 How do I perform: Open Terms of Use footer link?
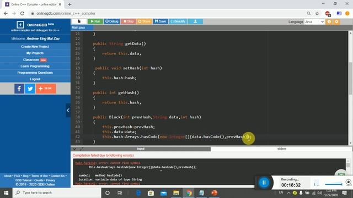[39, 176]
